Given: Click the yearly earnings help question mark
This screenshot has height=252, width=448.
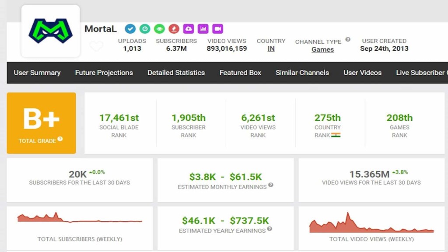Looking at the screenshot, I should coord(269,229).
